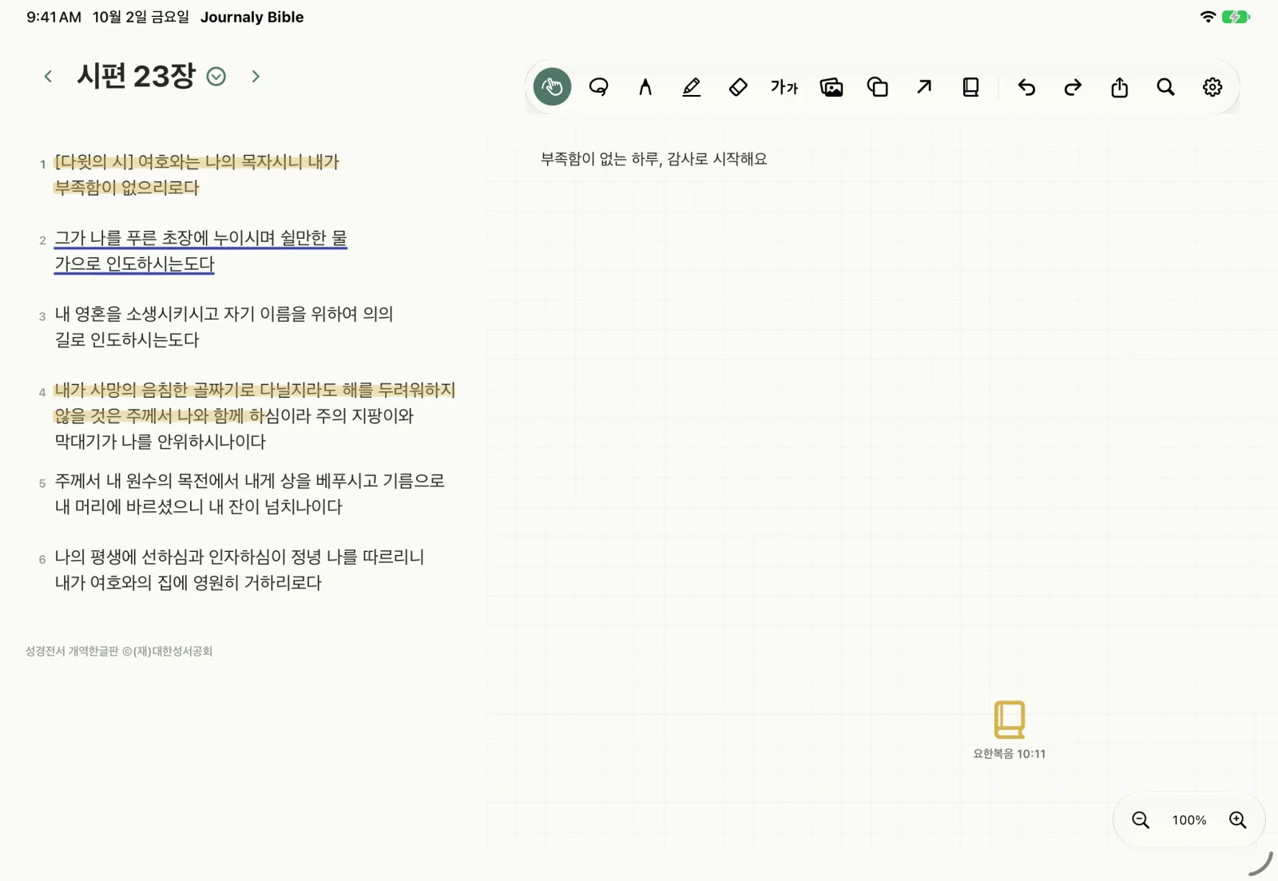The height and width of the screenshot is (881, 1278).
Task: Go to the previous chapter
Action: click(x=48, y=77)
